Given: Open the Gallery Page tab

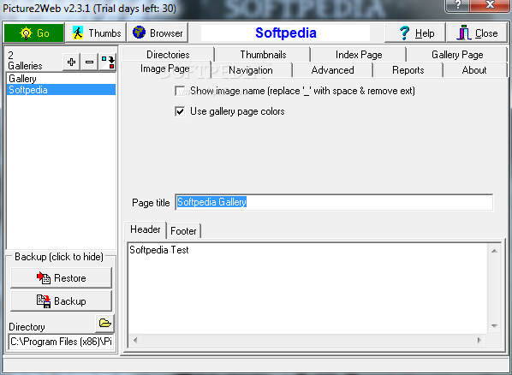Looking at the screenshot, I should (457, 55).
